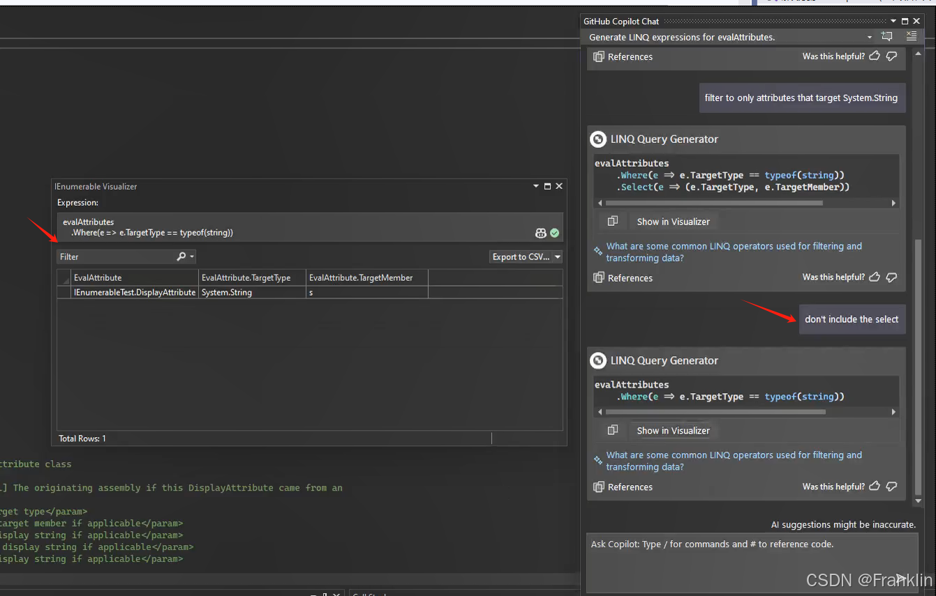
Task: Expand References under the last response
Action: click(x=623, y=487)
